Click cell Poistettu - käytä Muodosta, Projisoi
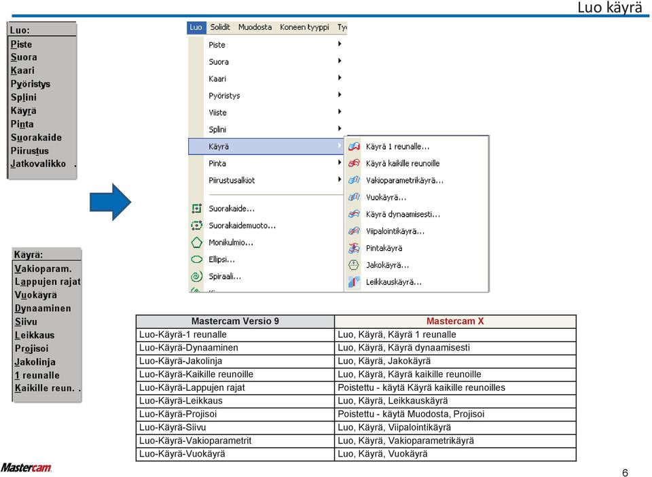652x477 pixels. click(455, 414)
